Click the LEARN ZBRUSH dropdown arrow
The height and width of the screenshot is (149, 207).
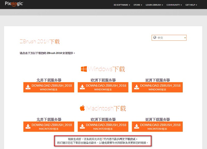coord(162,5)
